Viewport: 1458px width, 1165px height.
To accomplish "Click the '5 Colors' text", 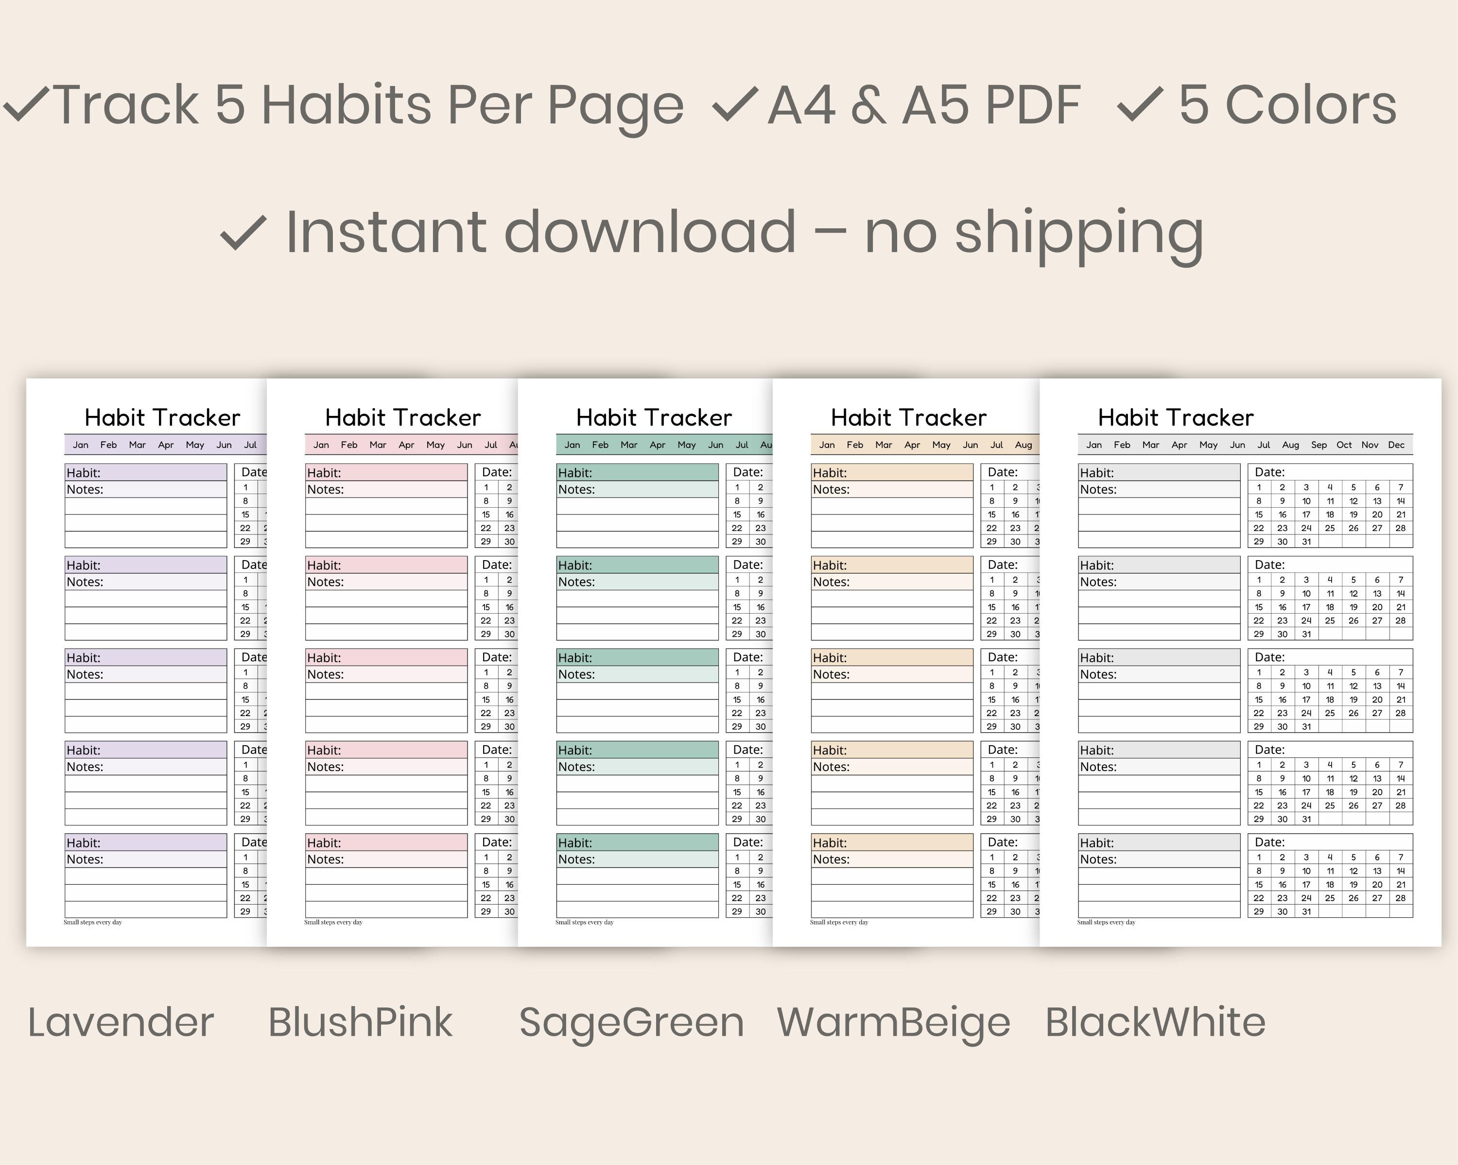I will coord(1287,105).
